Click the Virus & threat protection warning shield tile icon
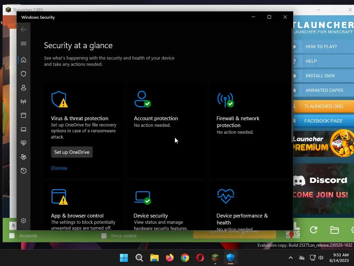Screen dimensions: 354x266 (x=59, y=99)
